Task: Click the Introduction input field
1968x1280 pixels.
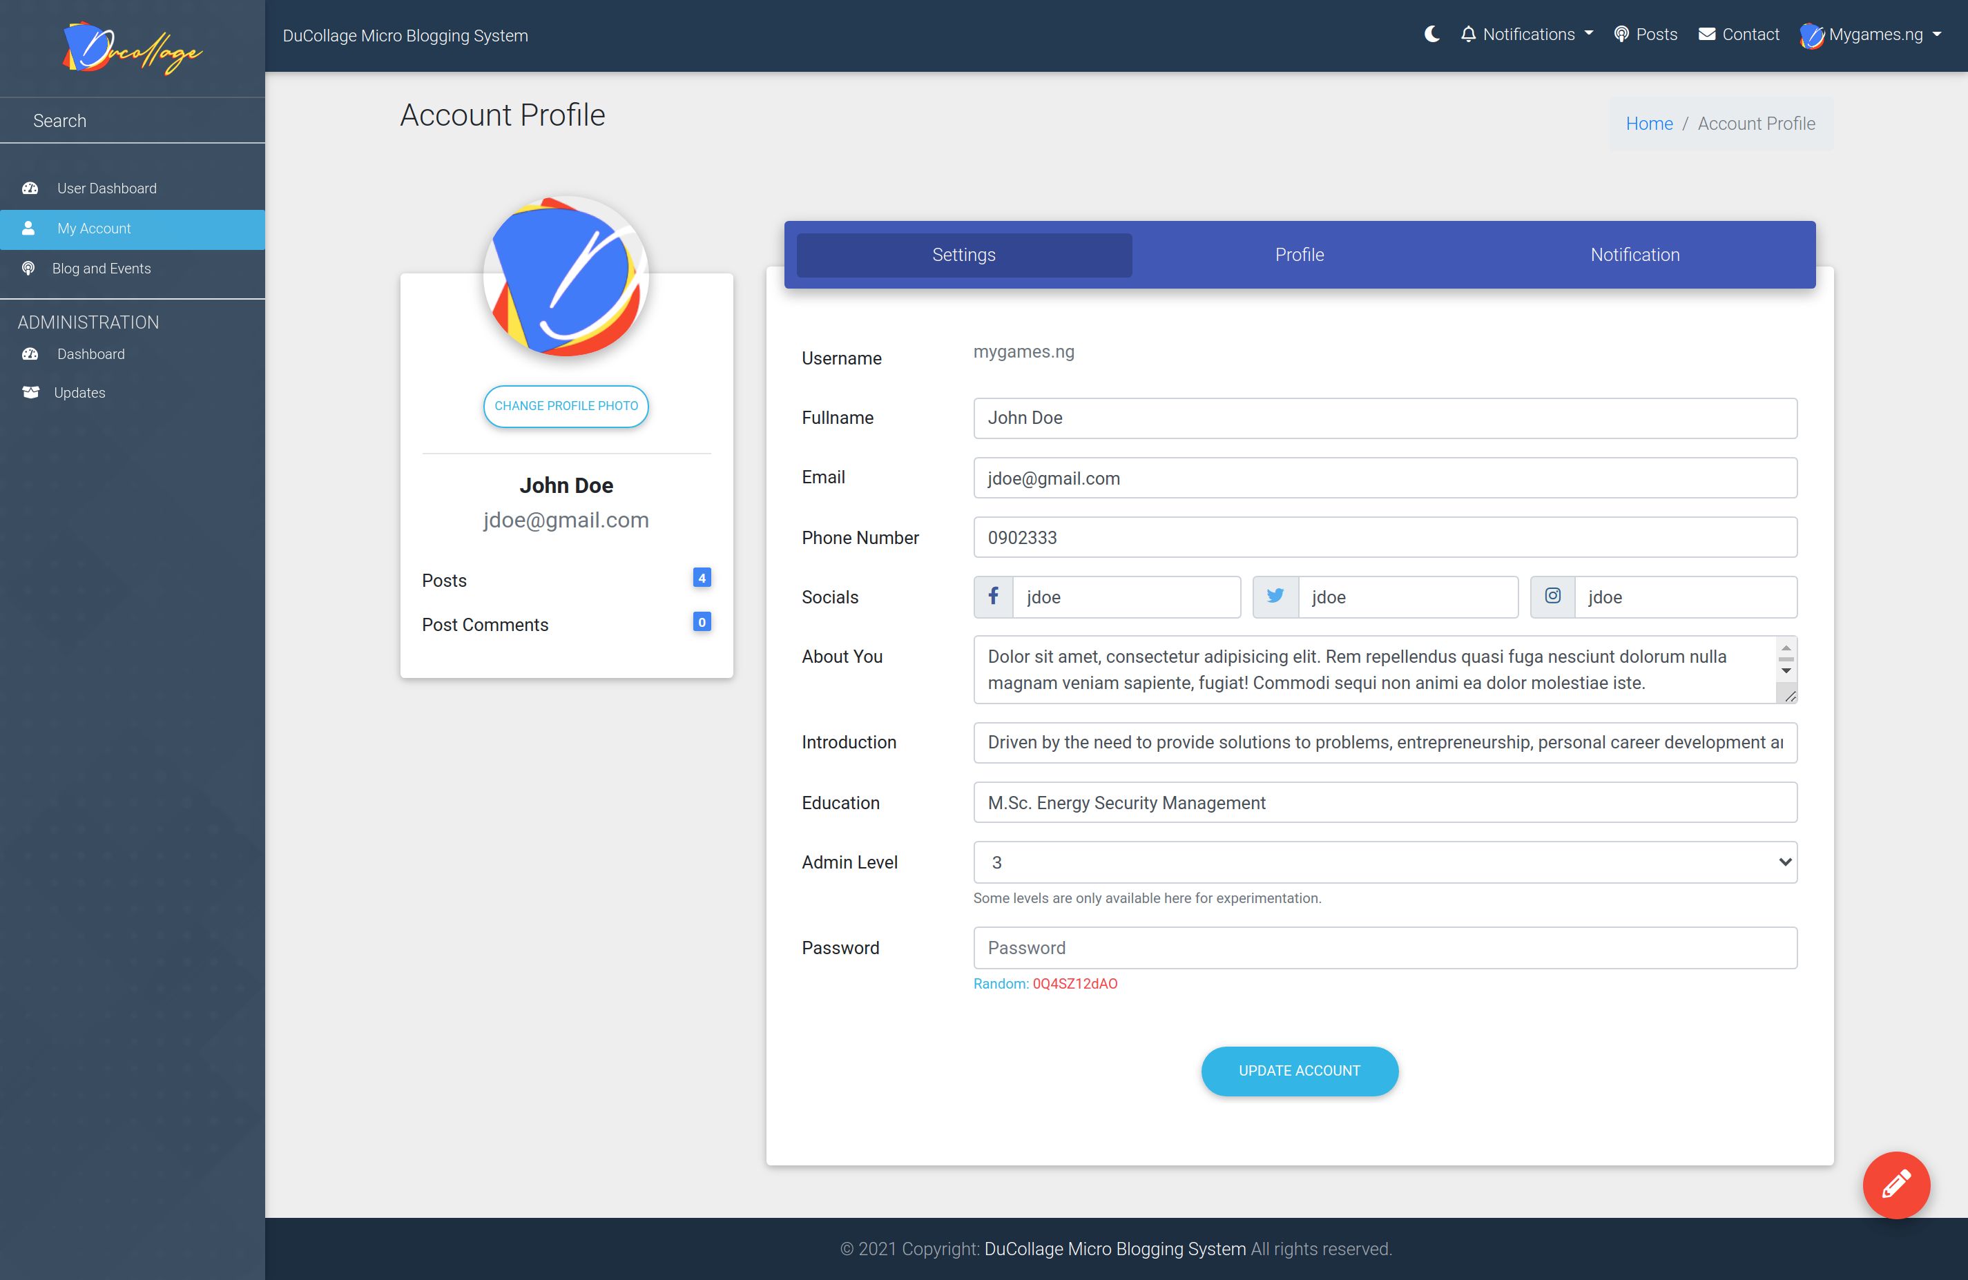Action: pos(1385,743)
